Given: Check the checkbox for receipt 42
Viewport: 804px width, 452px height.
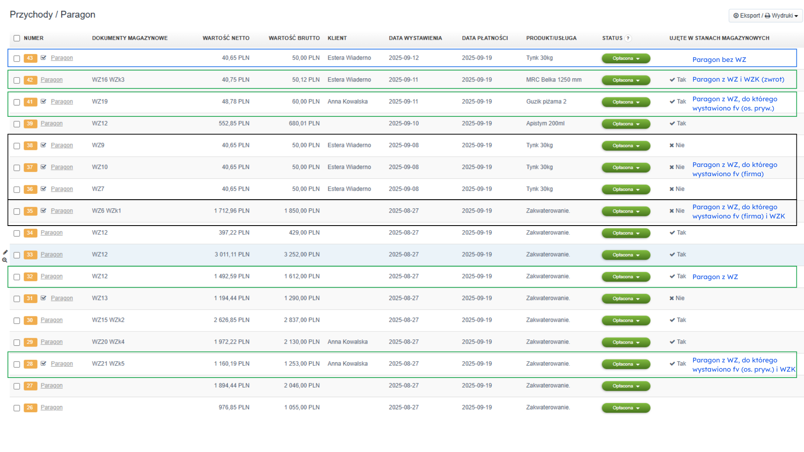Looking at the screenshot, I should pos(17,80).
